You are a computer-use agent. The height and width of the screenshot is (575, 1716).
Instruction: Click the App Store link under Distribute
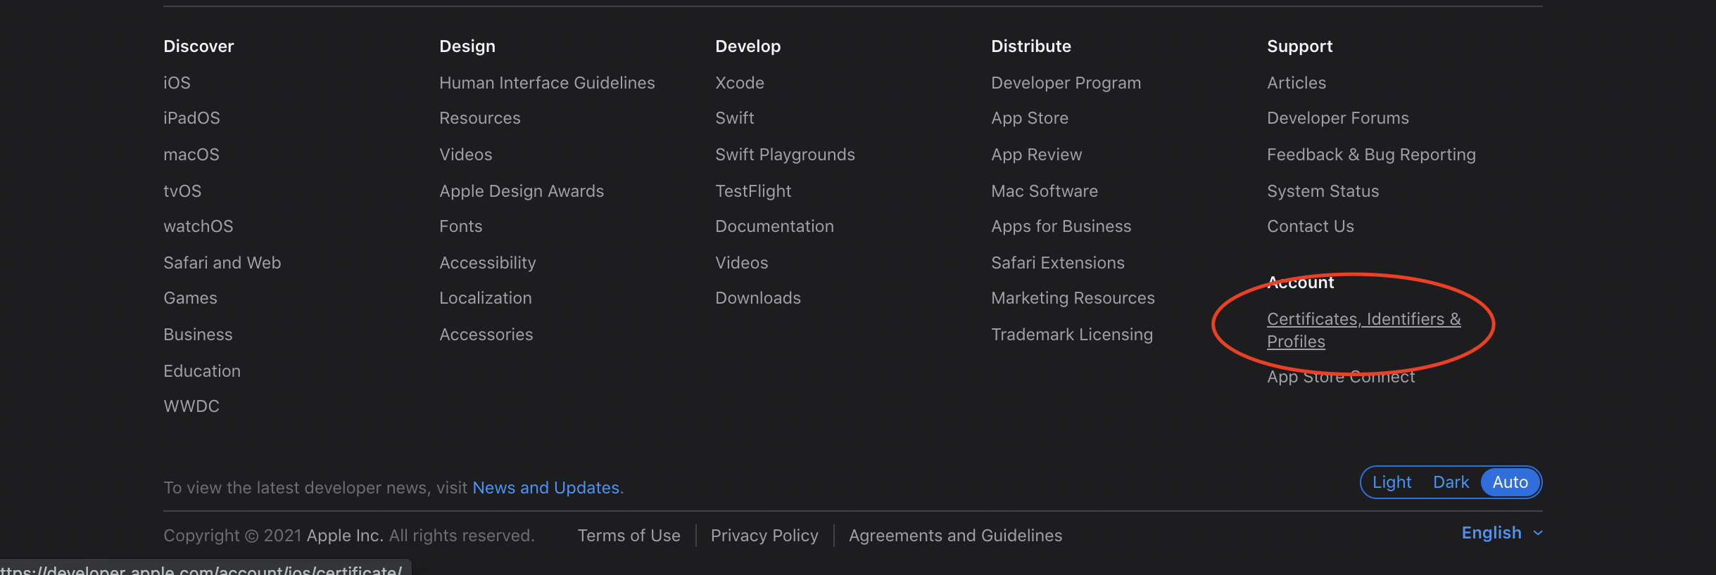click(x=1030, y=118)
